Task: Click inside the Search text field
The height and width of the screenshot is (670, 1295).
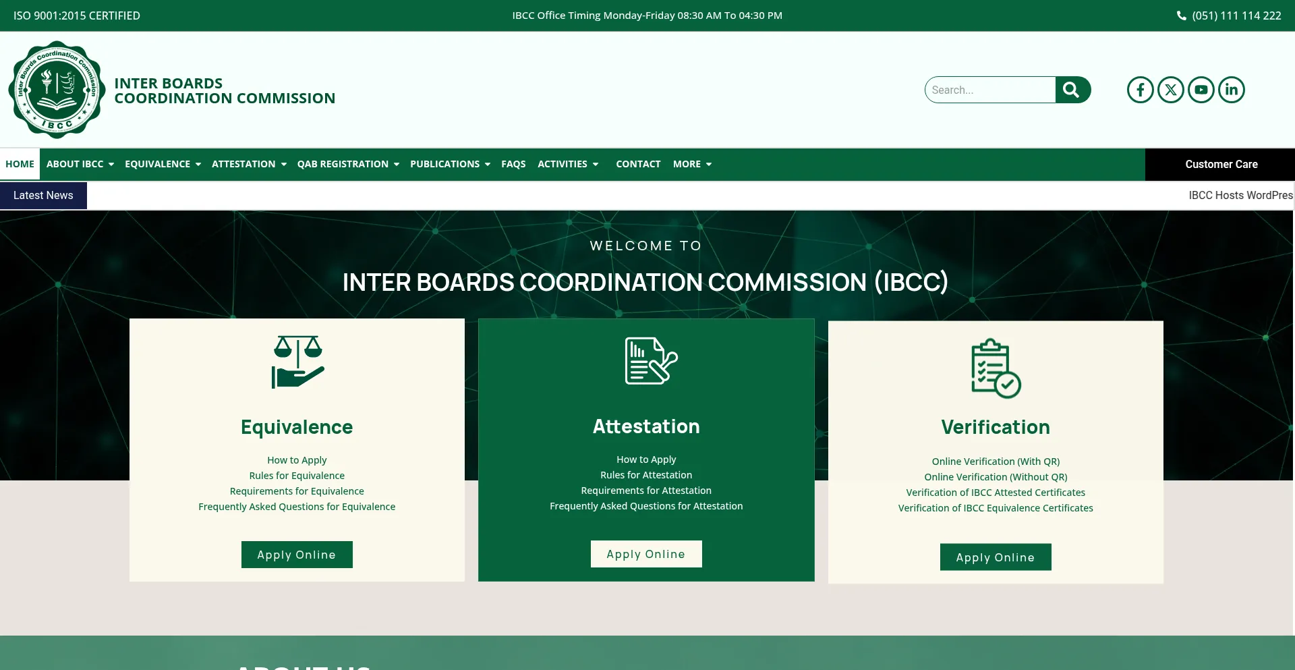Action: click(x=989, y=90)
